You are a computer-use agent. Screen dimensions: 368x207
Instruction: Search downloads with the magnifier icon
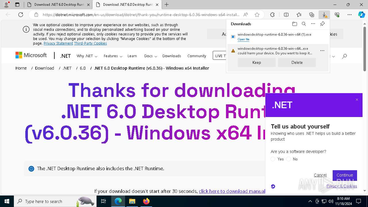(x=304, y=24)
